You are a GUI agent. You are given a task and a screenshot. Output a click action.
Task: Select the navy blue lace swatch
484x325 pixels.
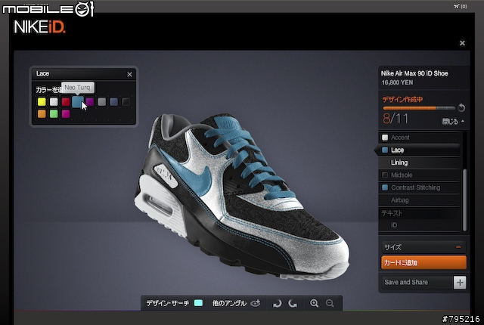pyautogui.click(x=114, y=102)
